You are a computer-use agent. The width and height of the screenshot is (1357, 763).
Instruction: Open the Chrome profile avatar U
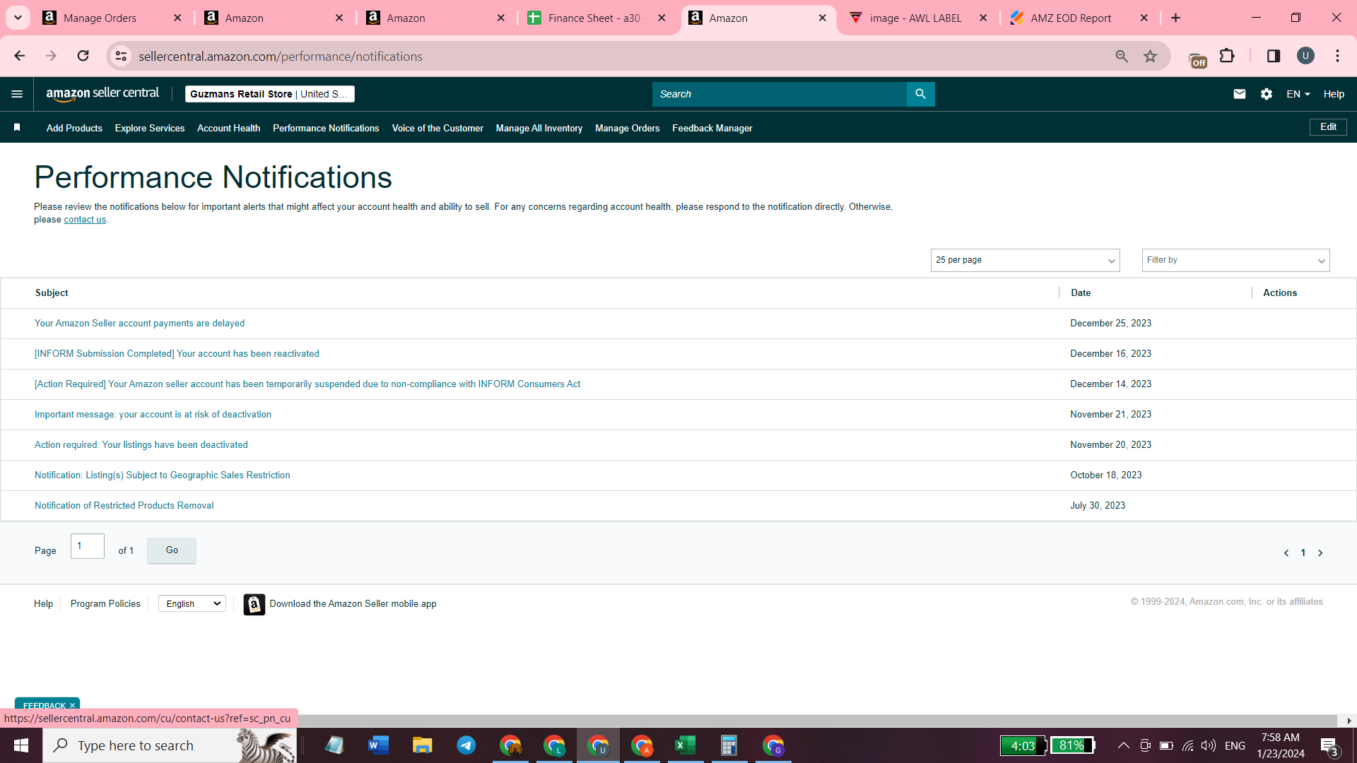[x=1305, y=56]
